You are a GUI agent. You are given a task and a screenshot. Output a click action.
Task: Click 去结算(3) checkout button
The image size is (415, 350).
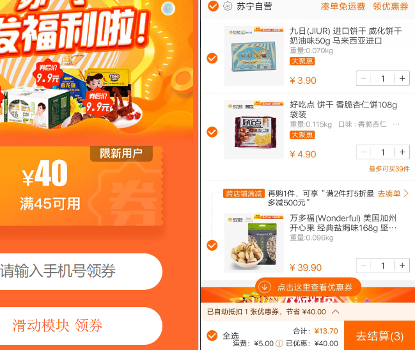click(380, 335)
